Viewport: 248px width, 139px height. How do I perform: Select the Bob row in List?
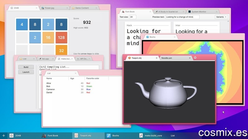tap(82, 86)
